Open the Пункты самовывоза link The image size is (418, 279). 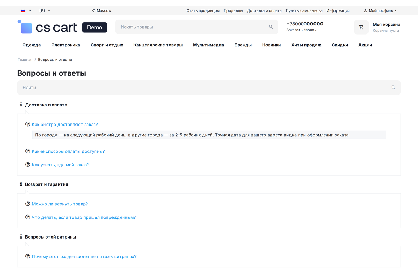pyautogui.click(x=304, y=11)
